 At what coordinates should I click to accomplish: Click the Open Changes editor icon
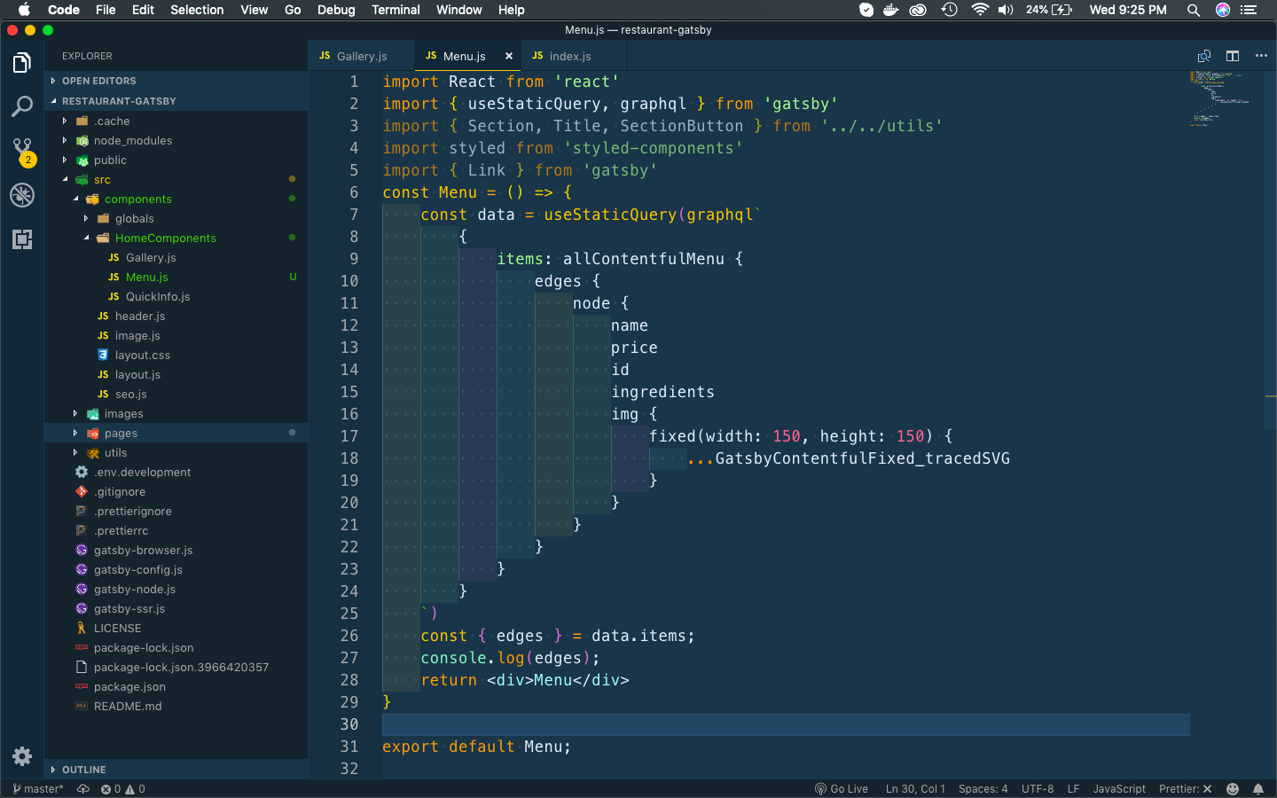pos(1204,56)
